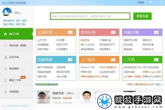The image size is (165, 110).
Task: Select 电脑开机太慢 entry
Action: coord(130,40)
